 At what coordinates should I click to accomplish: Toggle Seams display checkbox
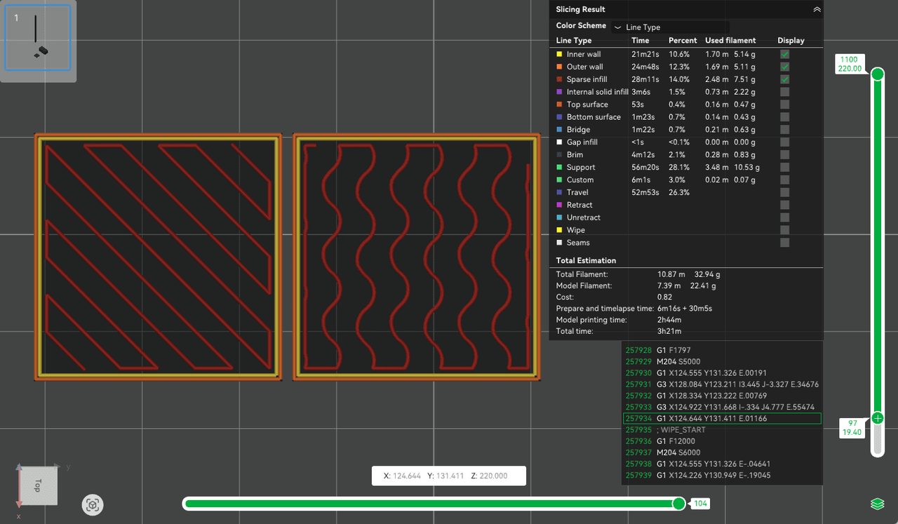[784, 243]
